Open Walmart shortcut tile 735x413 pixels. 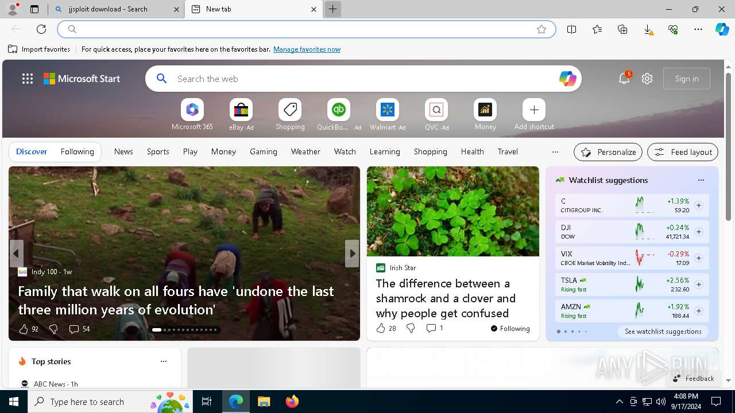point(388,114)
